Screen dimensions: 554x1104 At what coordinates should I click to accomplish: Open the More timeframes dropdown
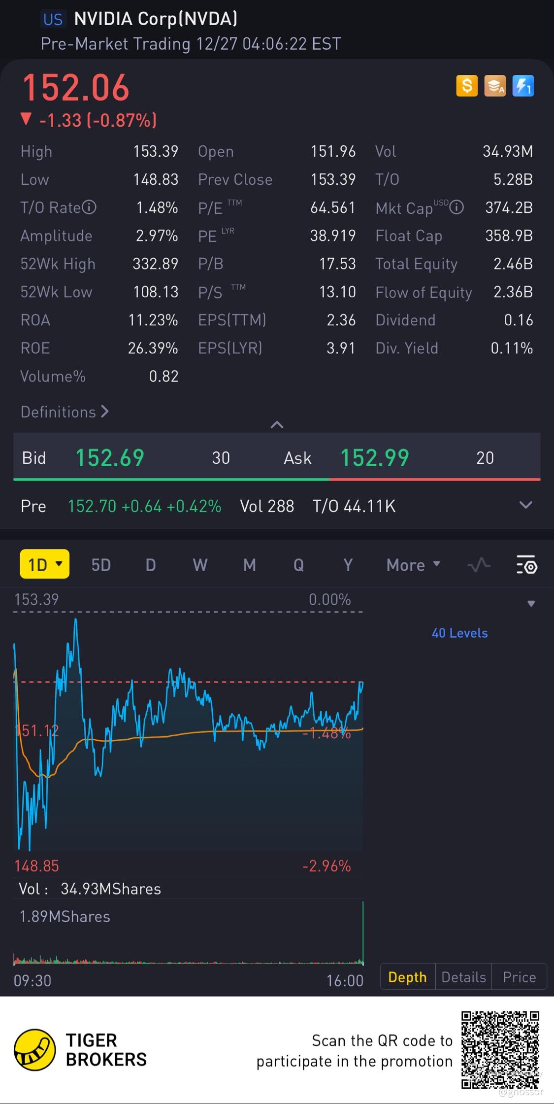413,565
